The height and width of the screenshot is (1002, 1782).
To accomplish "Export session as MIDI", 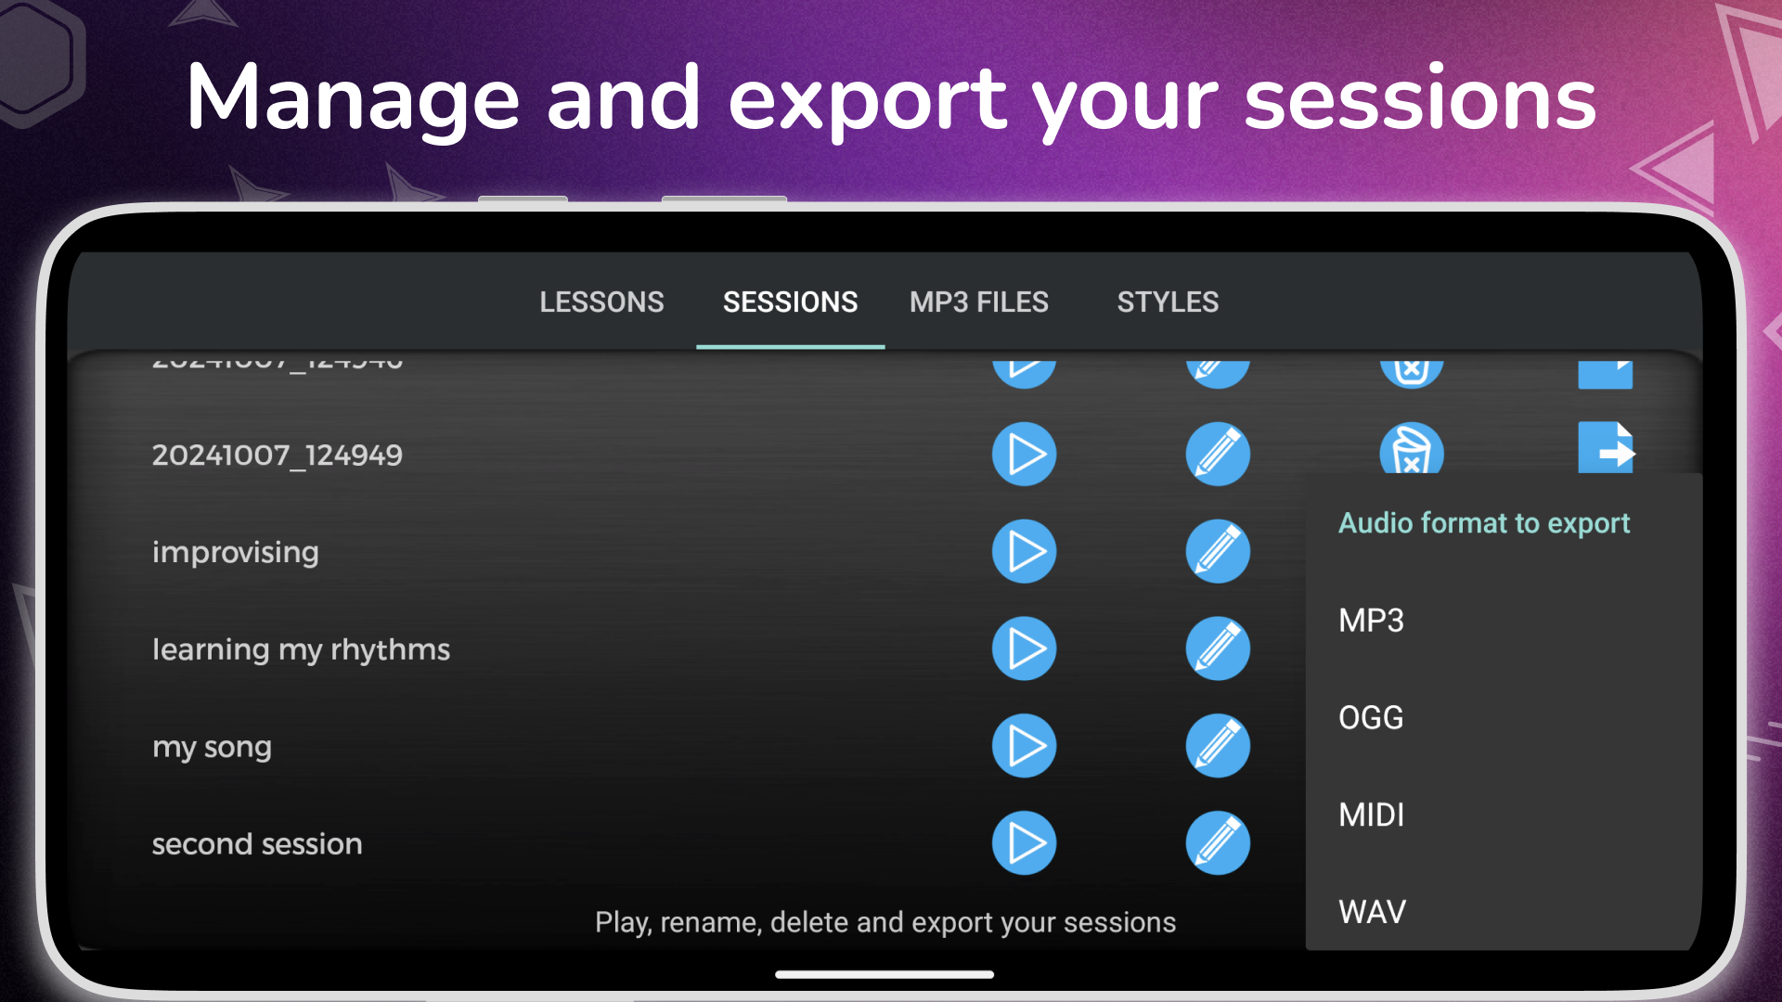I will pos(1371,816).
